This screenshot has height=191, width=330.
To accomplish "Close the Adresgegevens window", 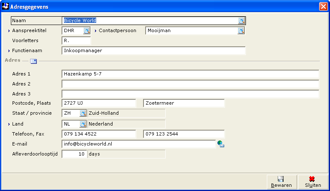I will tap(323, 7).
